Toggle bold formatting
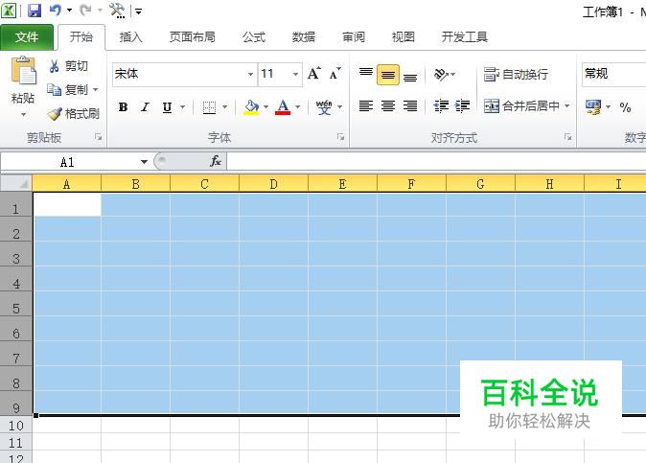Image resolution: width=646 pixels, height=463 pixels. tap(123, 107)
